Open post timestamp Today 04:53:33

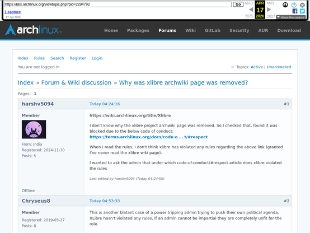[105, 201]
